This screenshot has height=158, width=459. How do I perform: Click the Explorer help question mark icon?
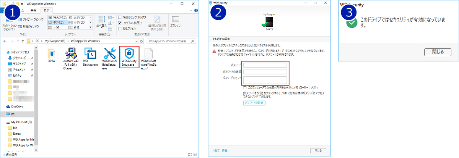tap(196, 10)
